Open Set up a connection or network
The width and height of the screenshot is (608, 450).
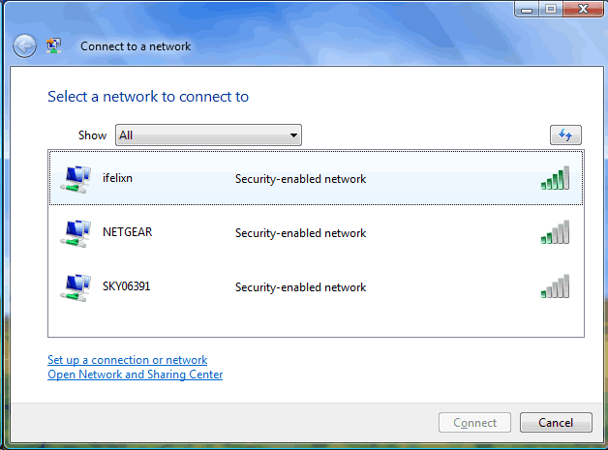coord(127,360)
